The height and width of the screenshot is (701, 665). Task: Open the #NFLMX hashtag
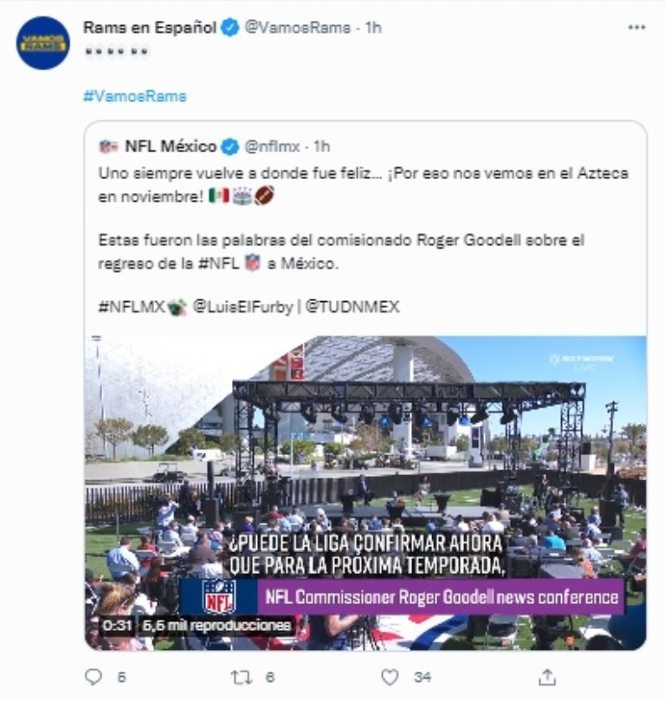(132, 306)
